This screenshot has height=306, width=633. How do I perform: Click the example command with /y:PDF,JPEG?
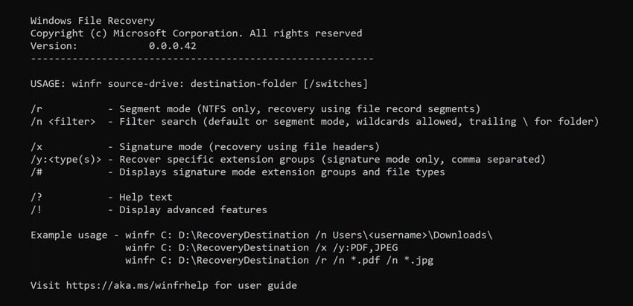269,247
